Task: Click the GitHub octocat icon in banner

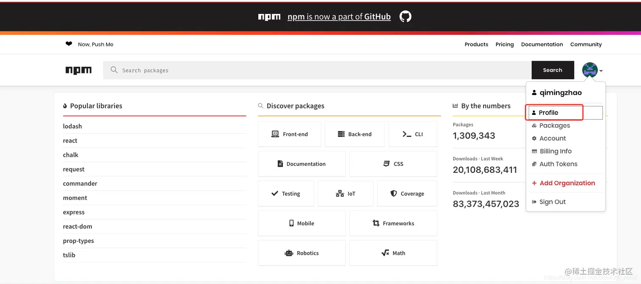Action: pos(405,17)
